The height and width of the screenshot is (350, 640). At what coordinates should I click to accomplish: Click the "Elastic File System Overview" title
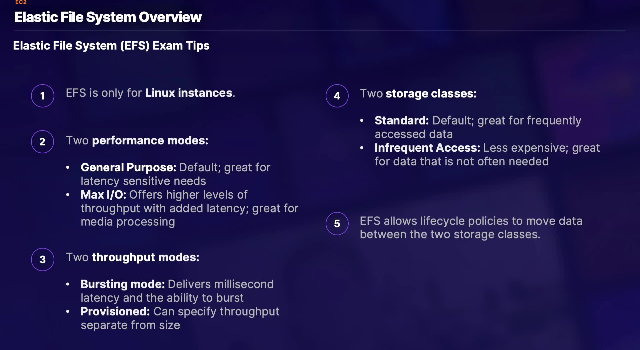[x=108, y=17]
